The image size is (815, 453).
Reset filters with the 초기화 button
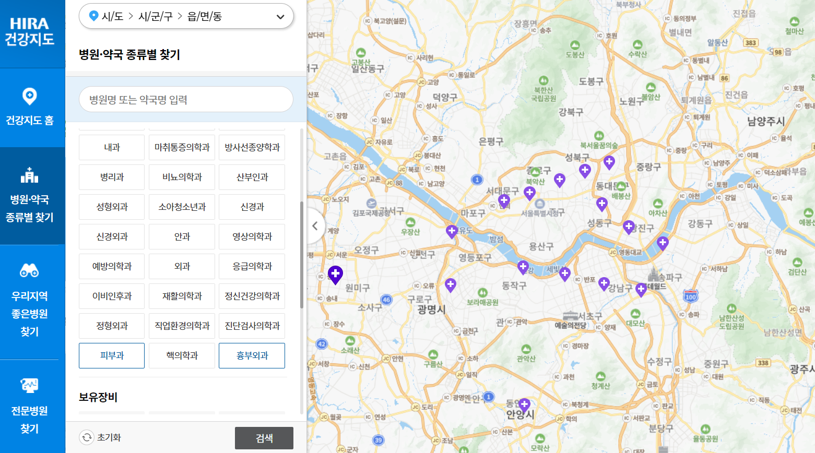101,438
